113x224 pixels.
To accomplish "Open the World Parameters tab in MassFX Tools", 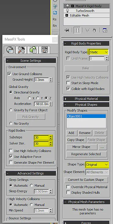I will point(10,50).
